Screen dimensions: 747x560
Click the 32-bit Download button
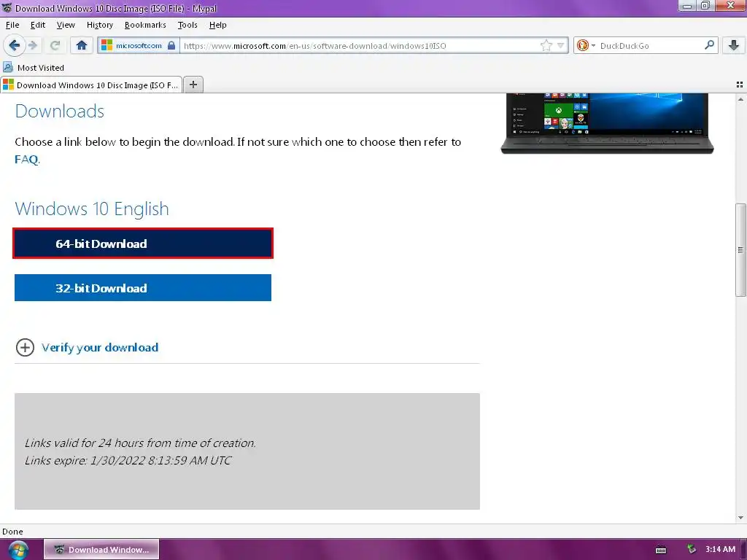click(x=143, y=287)
